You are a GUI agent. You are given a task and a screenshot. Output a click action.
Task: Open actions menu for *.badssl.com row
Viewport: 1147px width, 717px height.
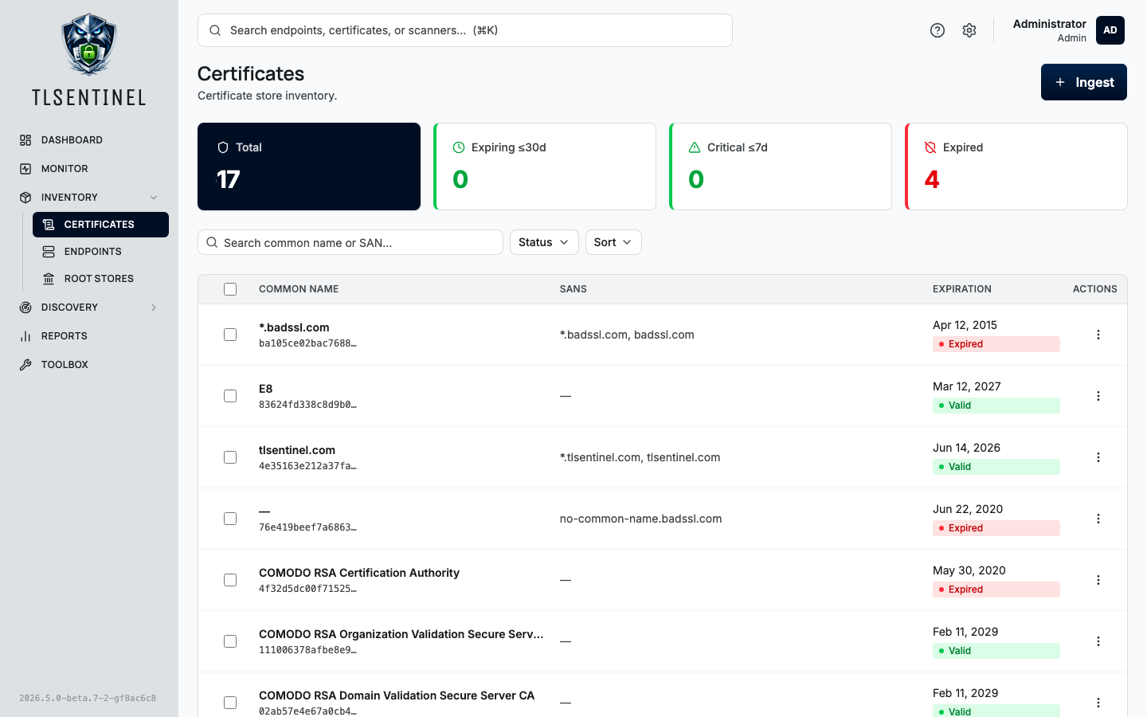click(x=1098, y=335)
